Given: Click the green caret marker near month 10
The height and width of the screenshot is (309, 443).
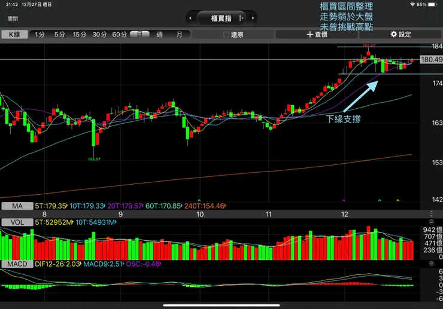Looking at the screenshot, I should [x=199, y=200].
